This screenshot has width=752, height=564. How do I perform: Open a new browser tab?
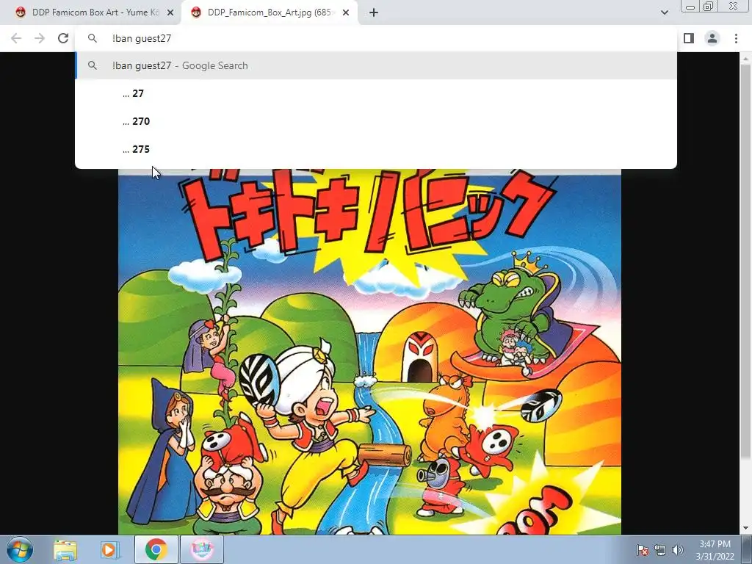[374, 13]
